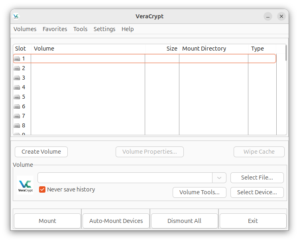The image size is (299, 242).
Task: Click the slot list vertical scrollbar
Action: [x=286, y=53]
